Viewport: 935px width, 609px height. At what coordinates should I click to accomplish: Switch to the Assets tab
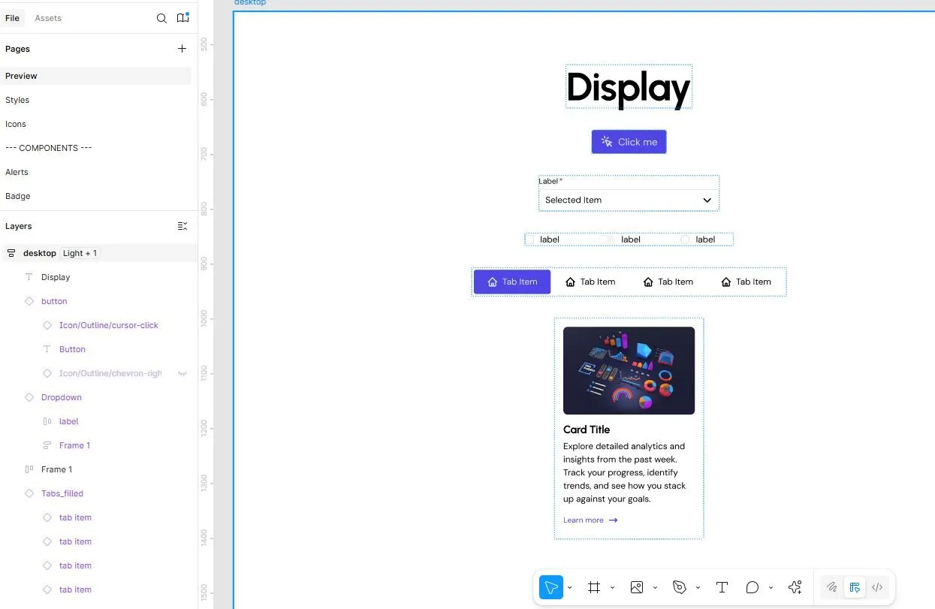click(x=48, y=17)
